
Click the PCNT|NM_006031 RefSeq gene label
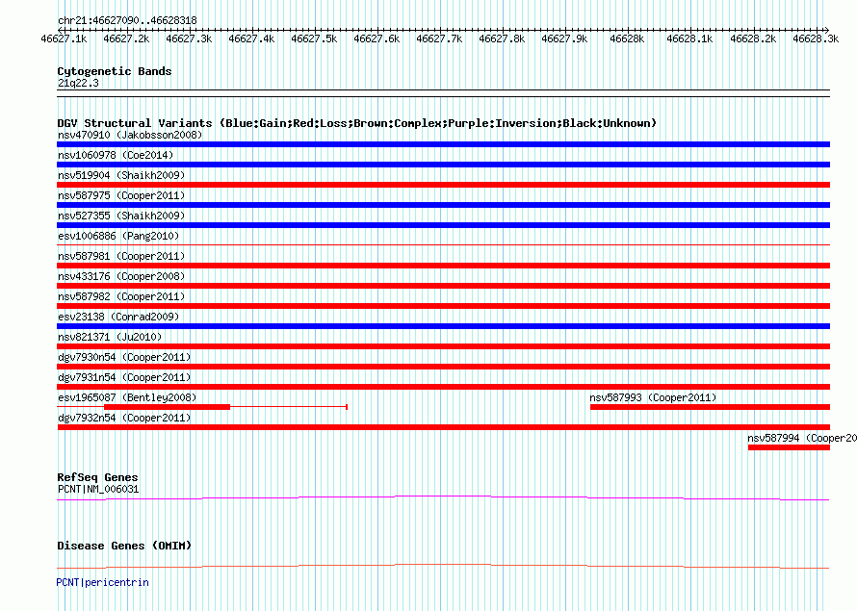point(98,489)
